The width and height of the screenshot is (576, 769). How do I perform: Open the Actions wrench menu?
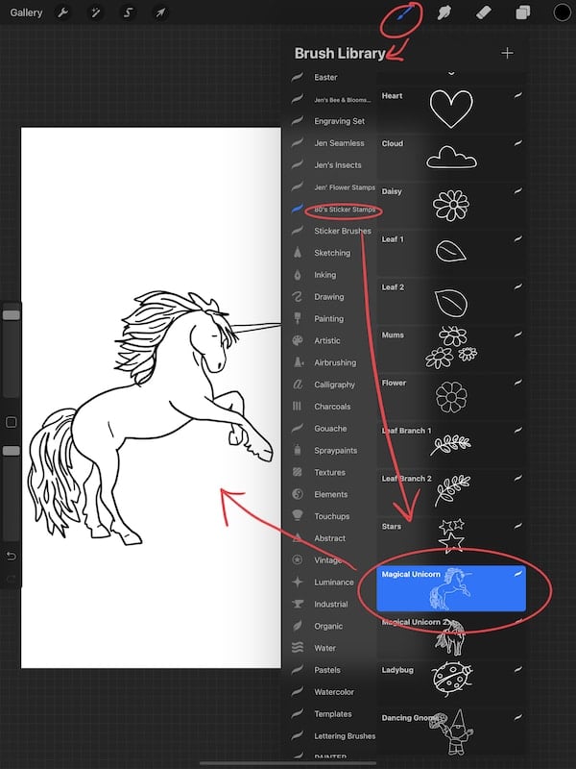[x=62, y=12]
